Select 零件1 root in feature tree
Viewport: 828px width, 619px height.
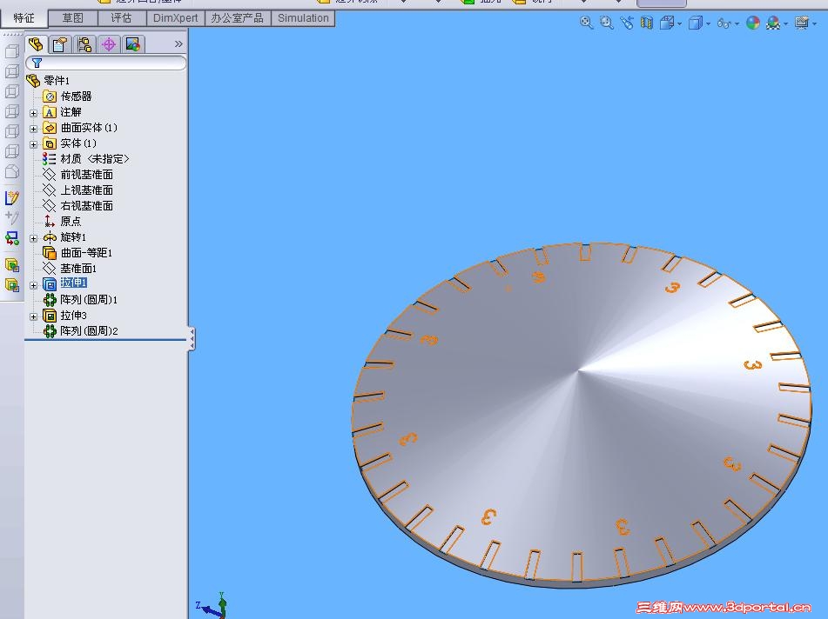tap(57, 81)
